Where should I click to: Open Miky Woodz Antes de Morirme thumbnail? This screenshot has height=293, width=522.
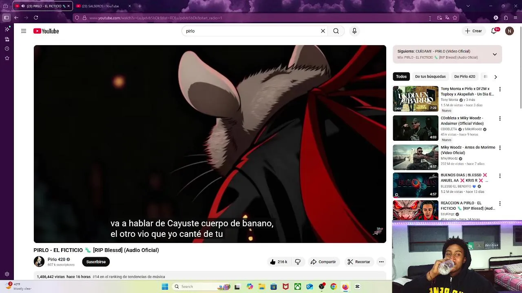416,157
